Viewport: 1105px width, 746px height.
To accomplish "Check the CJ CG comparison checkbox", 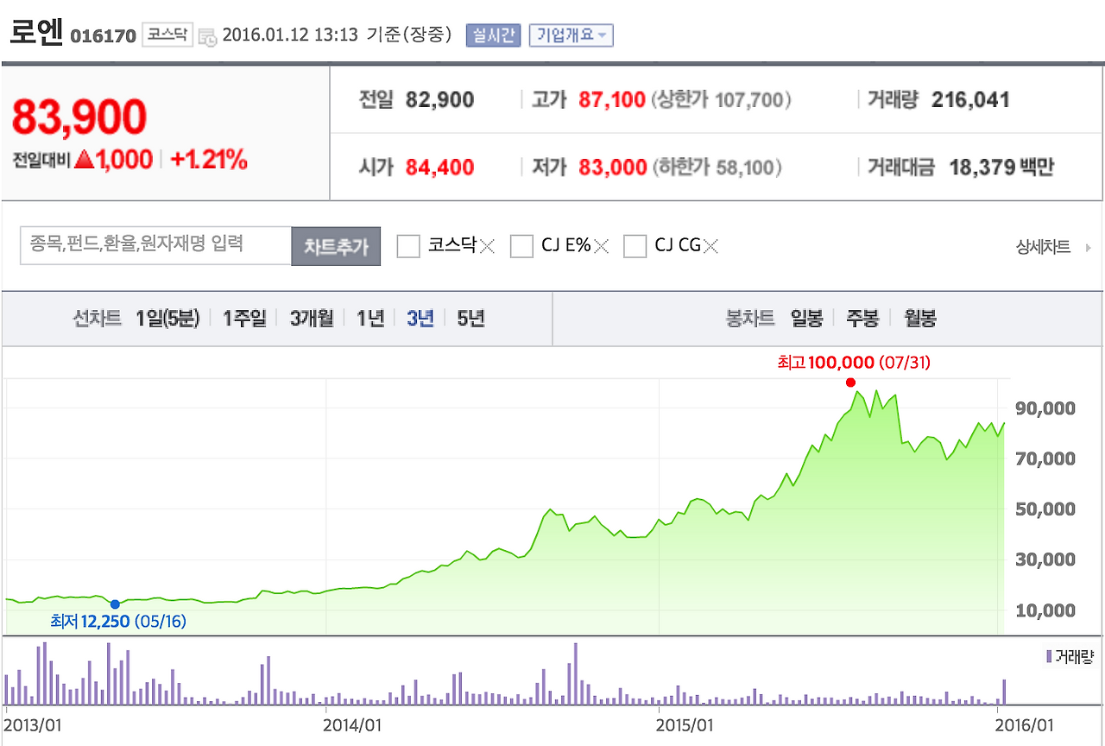I will [636, 246].
